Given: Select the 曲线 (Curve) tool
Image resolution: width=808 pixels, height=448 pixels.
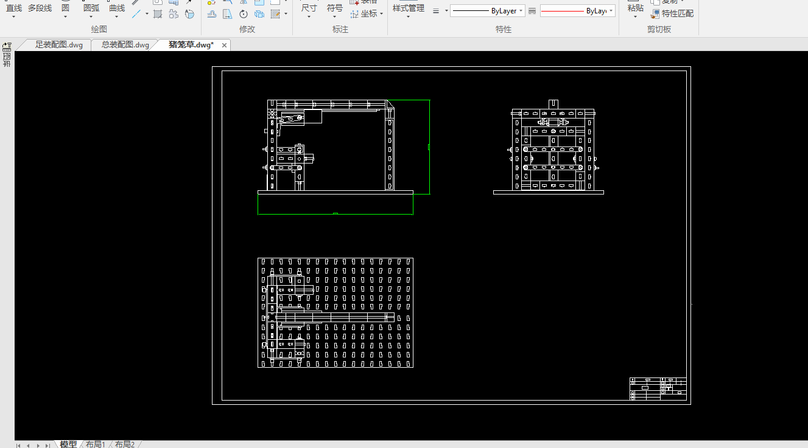Looking at the screenshot, I should 117,9.
